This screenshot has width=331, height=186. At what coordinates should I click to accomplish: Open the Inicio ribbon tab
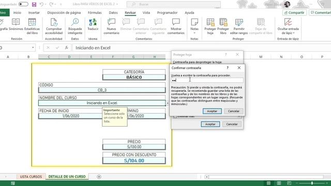17,12
